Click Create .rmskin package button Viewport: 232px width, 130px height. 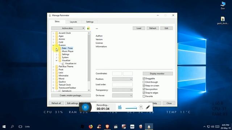(71, 95)
